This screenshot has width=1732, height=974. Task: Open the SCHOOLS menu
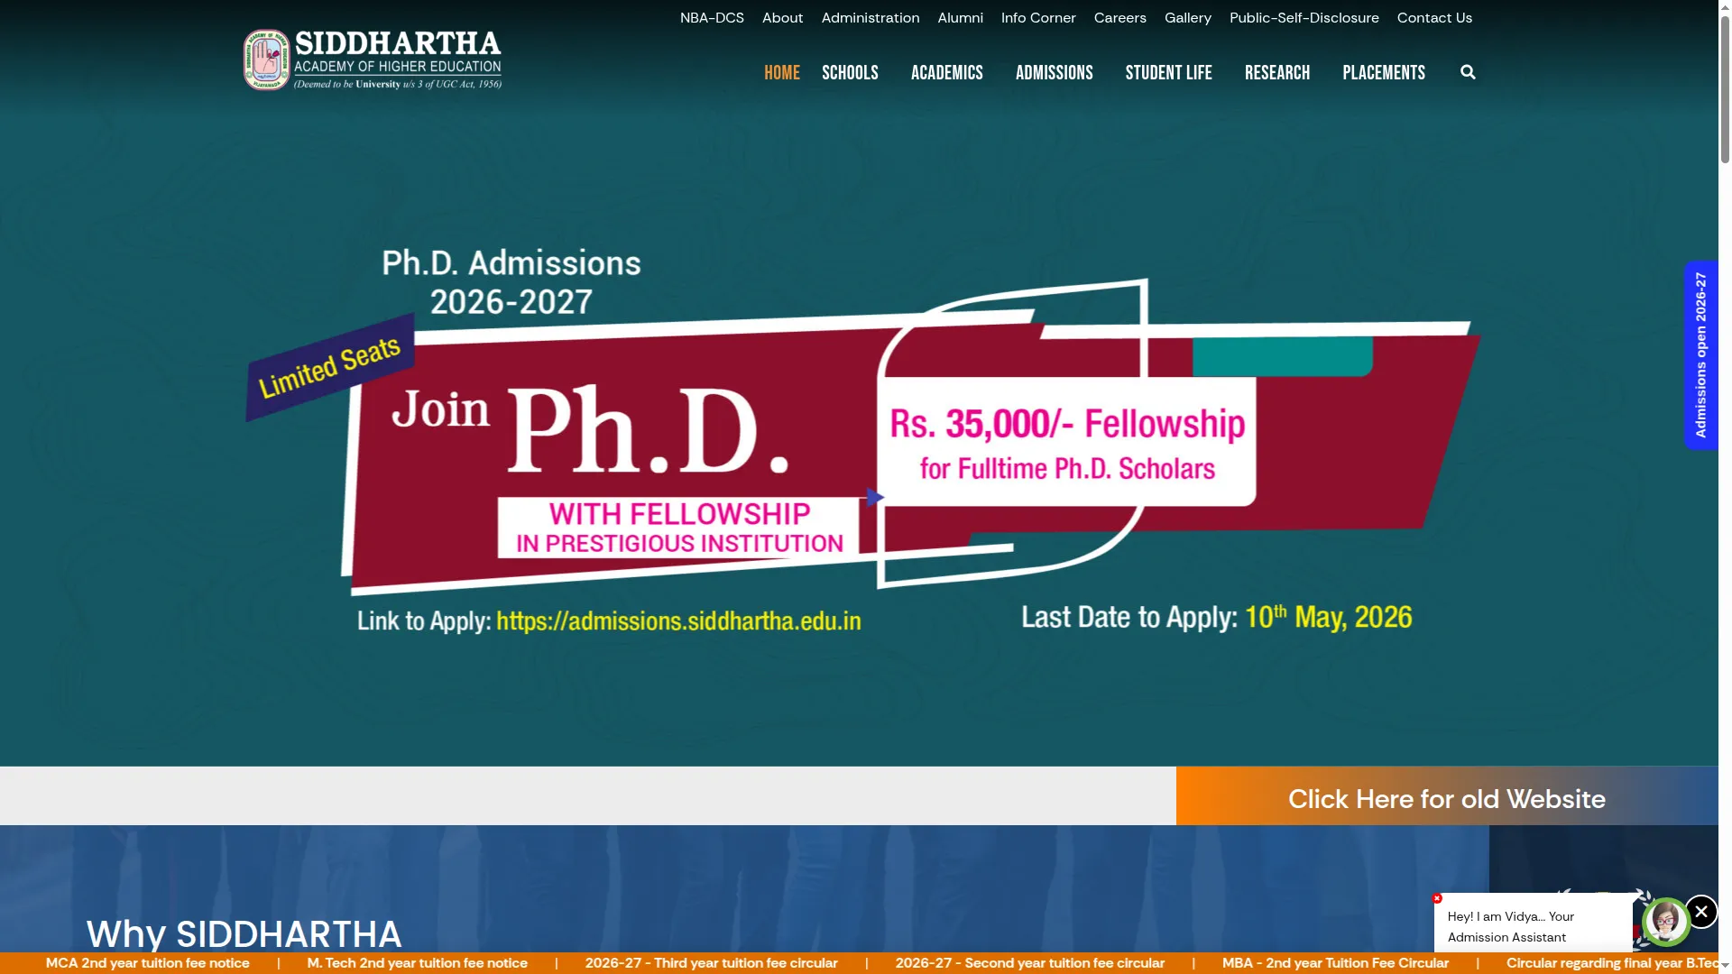click(850, 73)
